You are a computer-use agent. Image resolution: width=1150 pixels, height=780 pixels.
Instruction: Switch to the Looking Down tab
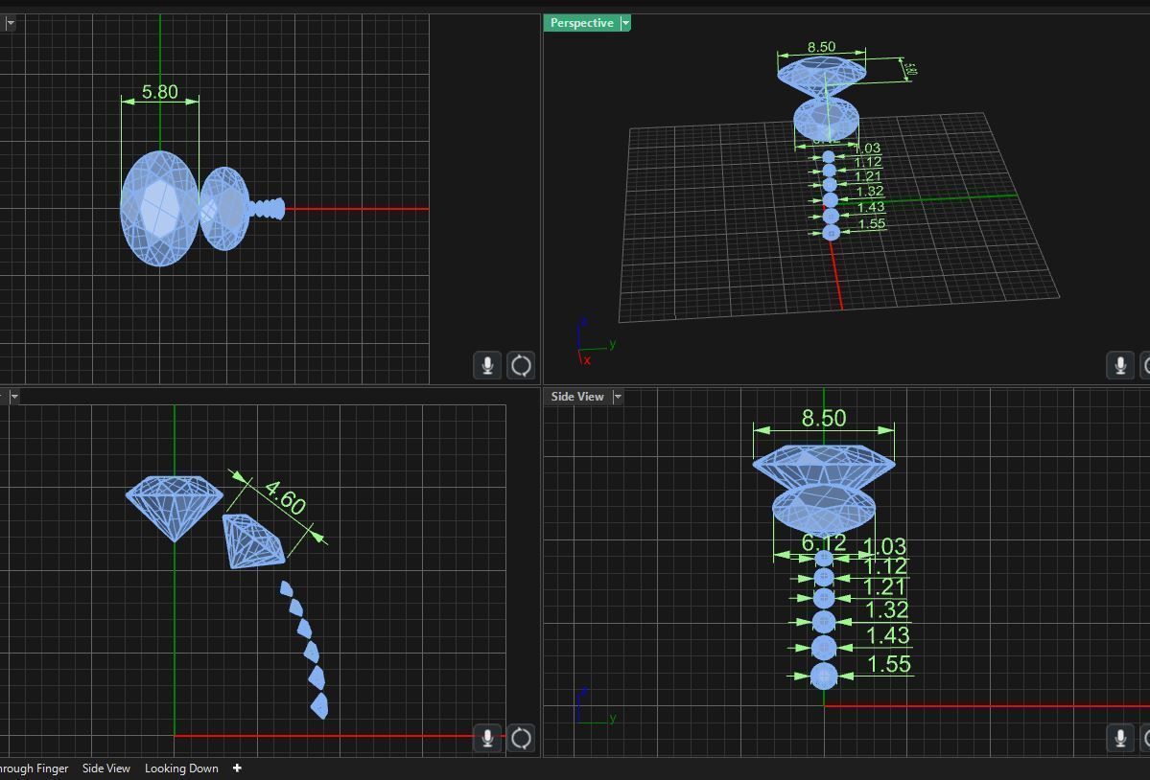click(x=181, y=769)
